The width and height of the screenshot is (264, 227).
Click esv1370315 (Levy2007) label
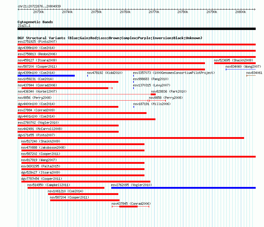152,85
